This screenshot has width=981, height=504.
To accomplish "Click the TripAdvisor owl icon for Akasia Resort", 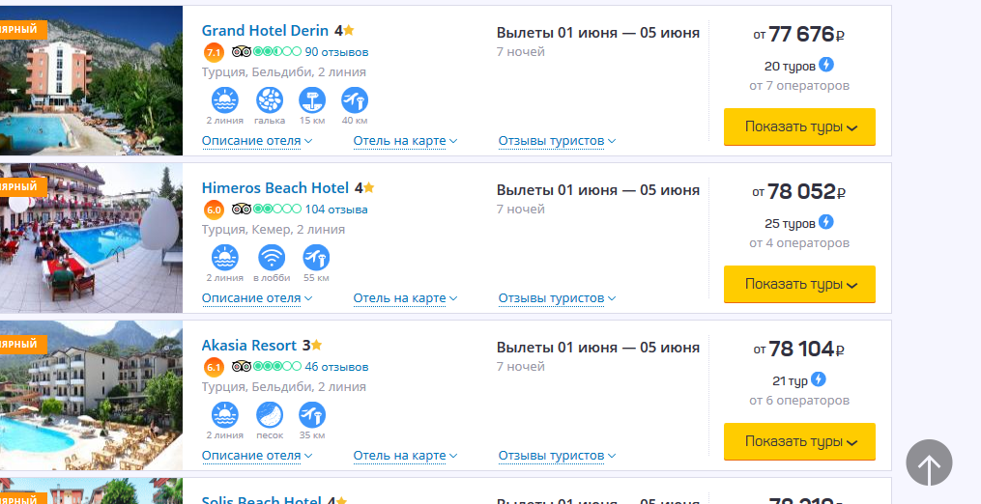I will tap(242, 367).
